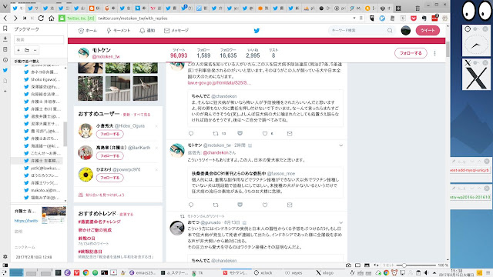This screenshot has height=277, width=493.
Task: Open the Twitter Home menu item
Action: click(x=87, y=31)
